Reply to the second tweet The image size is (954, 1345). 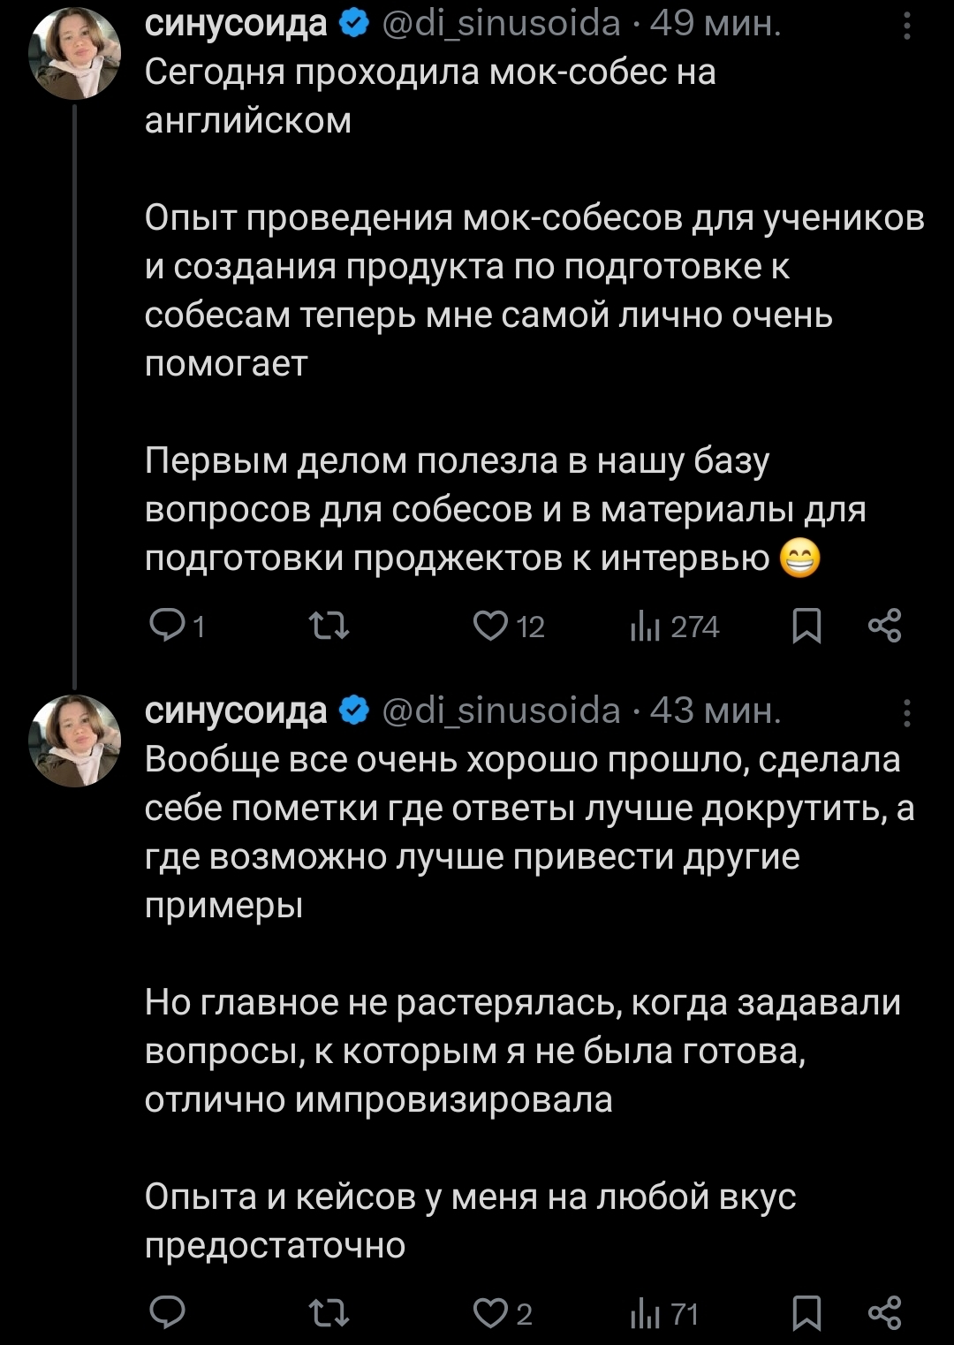click(168, 1313)
